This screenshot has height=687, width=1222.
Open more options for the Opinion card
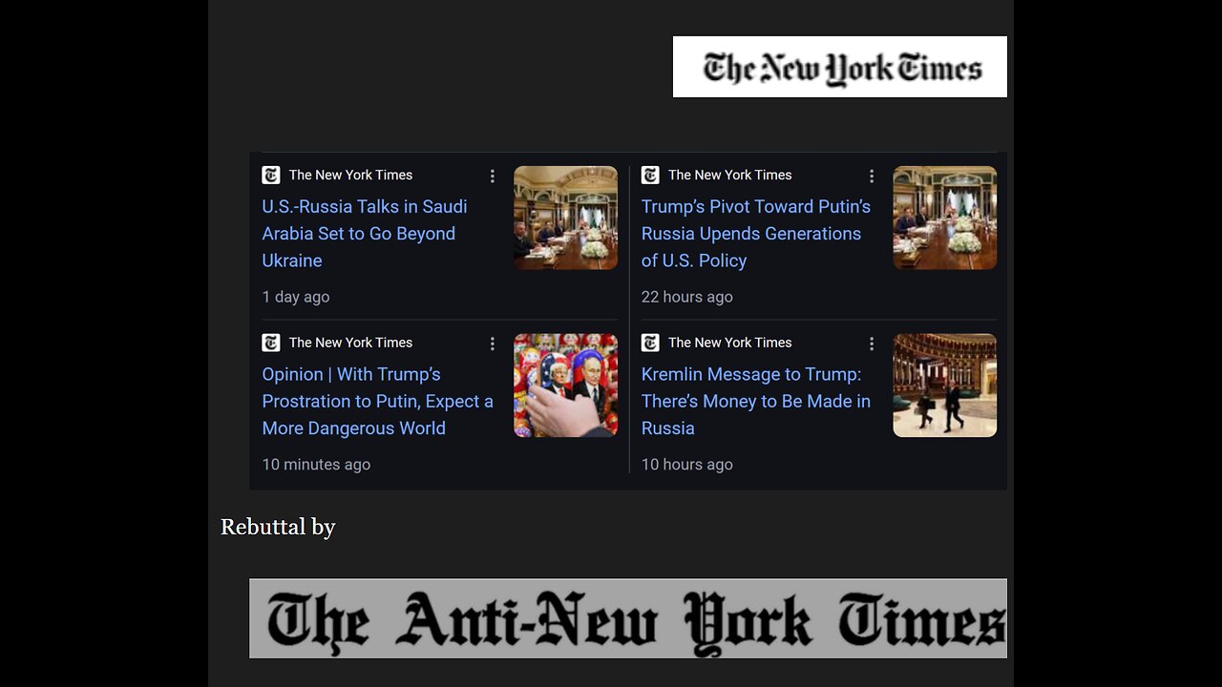pyautogui.click(x=493, y=343)
